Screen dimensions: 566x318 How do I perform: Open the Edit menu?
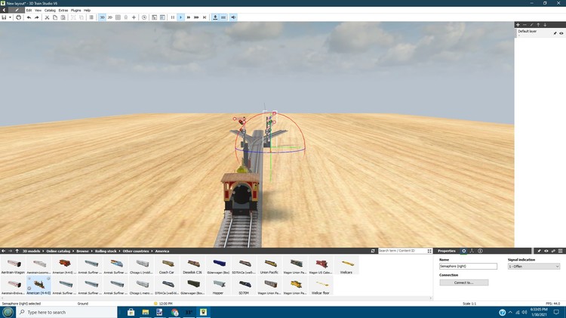tap(29, 11)
